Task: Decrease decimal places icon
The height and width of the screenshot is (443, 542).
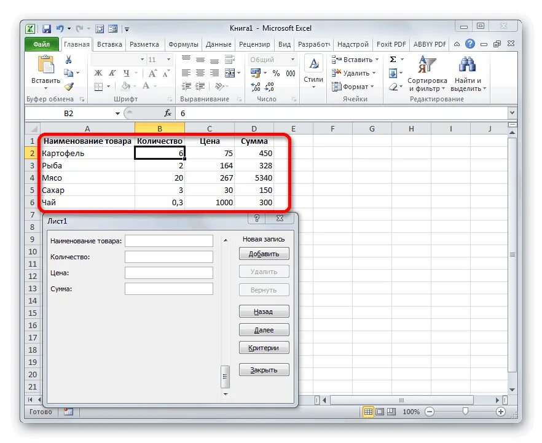Action: 270,87
